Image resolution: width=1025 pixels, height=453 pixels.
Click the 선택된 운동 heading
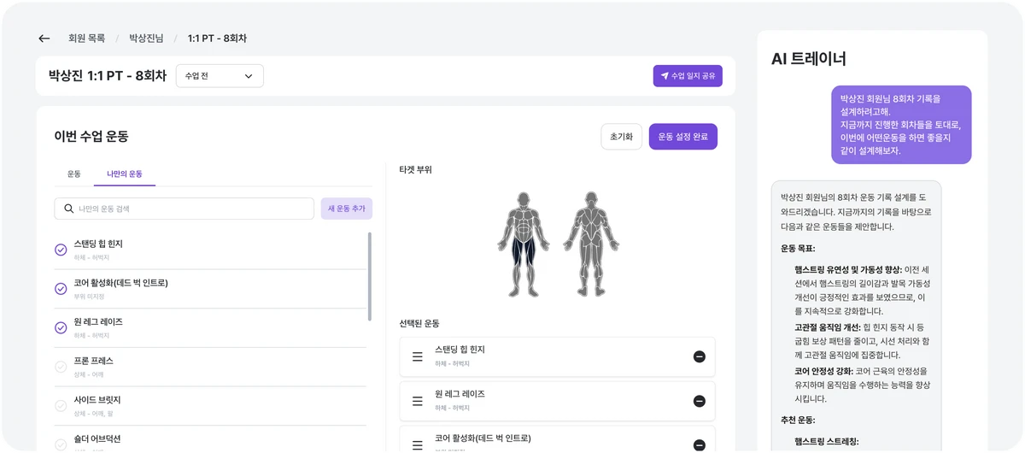pyautogui.click(x=419, y=323)
